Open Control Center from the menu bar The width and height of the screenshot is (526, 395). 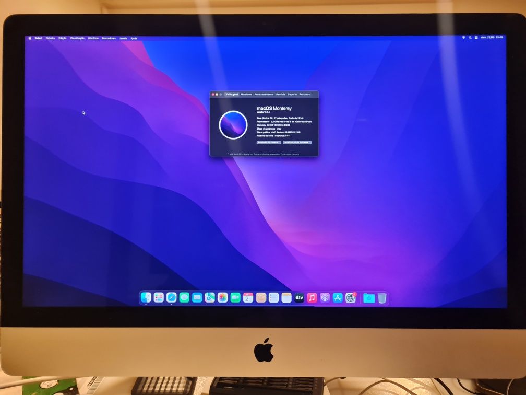click(x=476, y=37)
